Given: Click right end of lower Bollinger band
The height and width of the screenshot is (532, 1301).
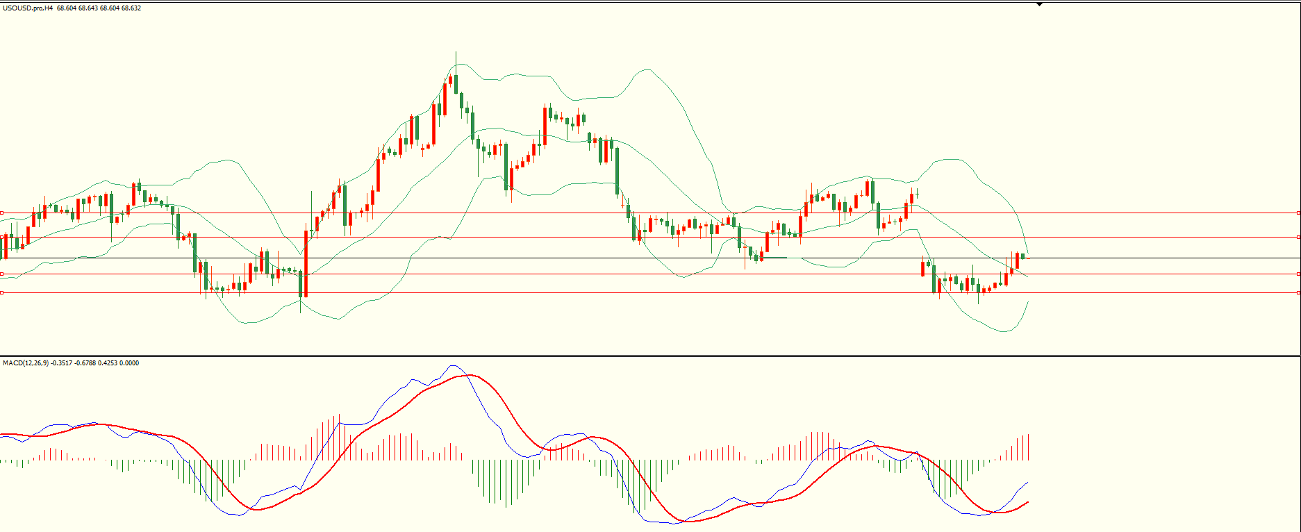Looking at the screenshot, I should tap(1028, 302).
